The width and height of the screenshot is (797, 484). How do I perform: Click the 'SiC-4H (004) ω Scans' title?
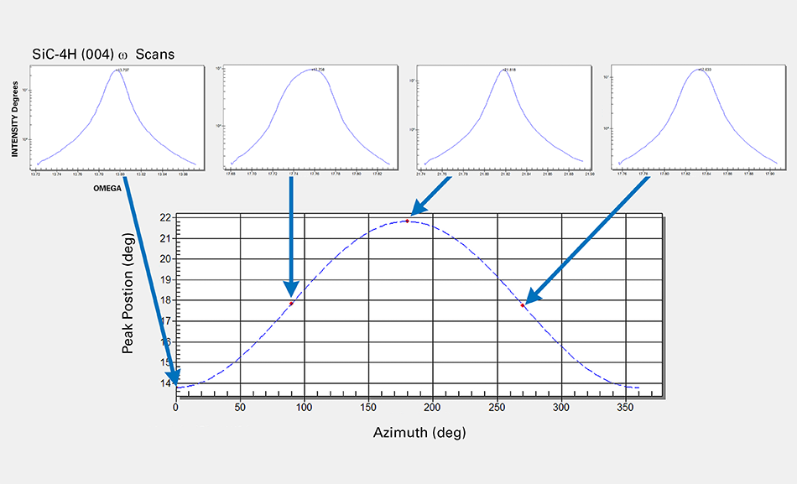[103, 54]
